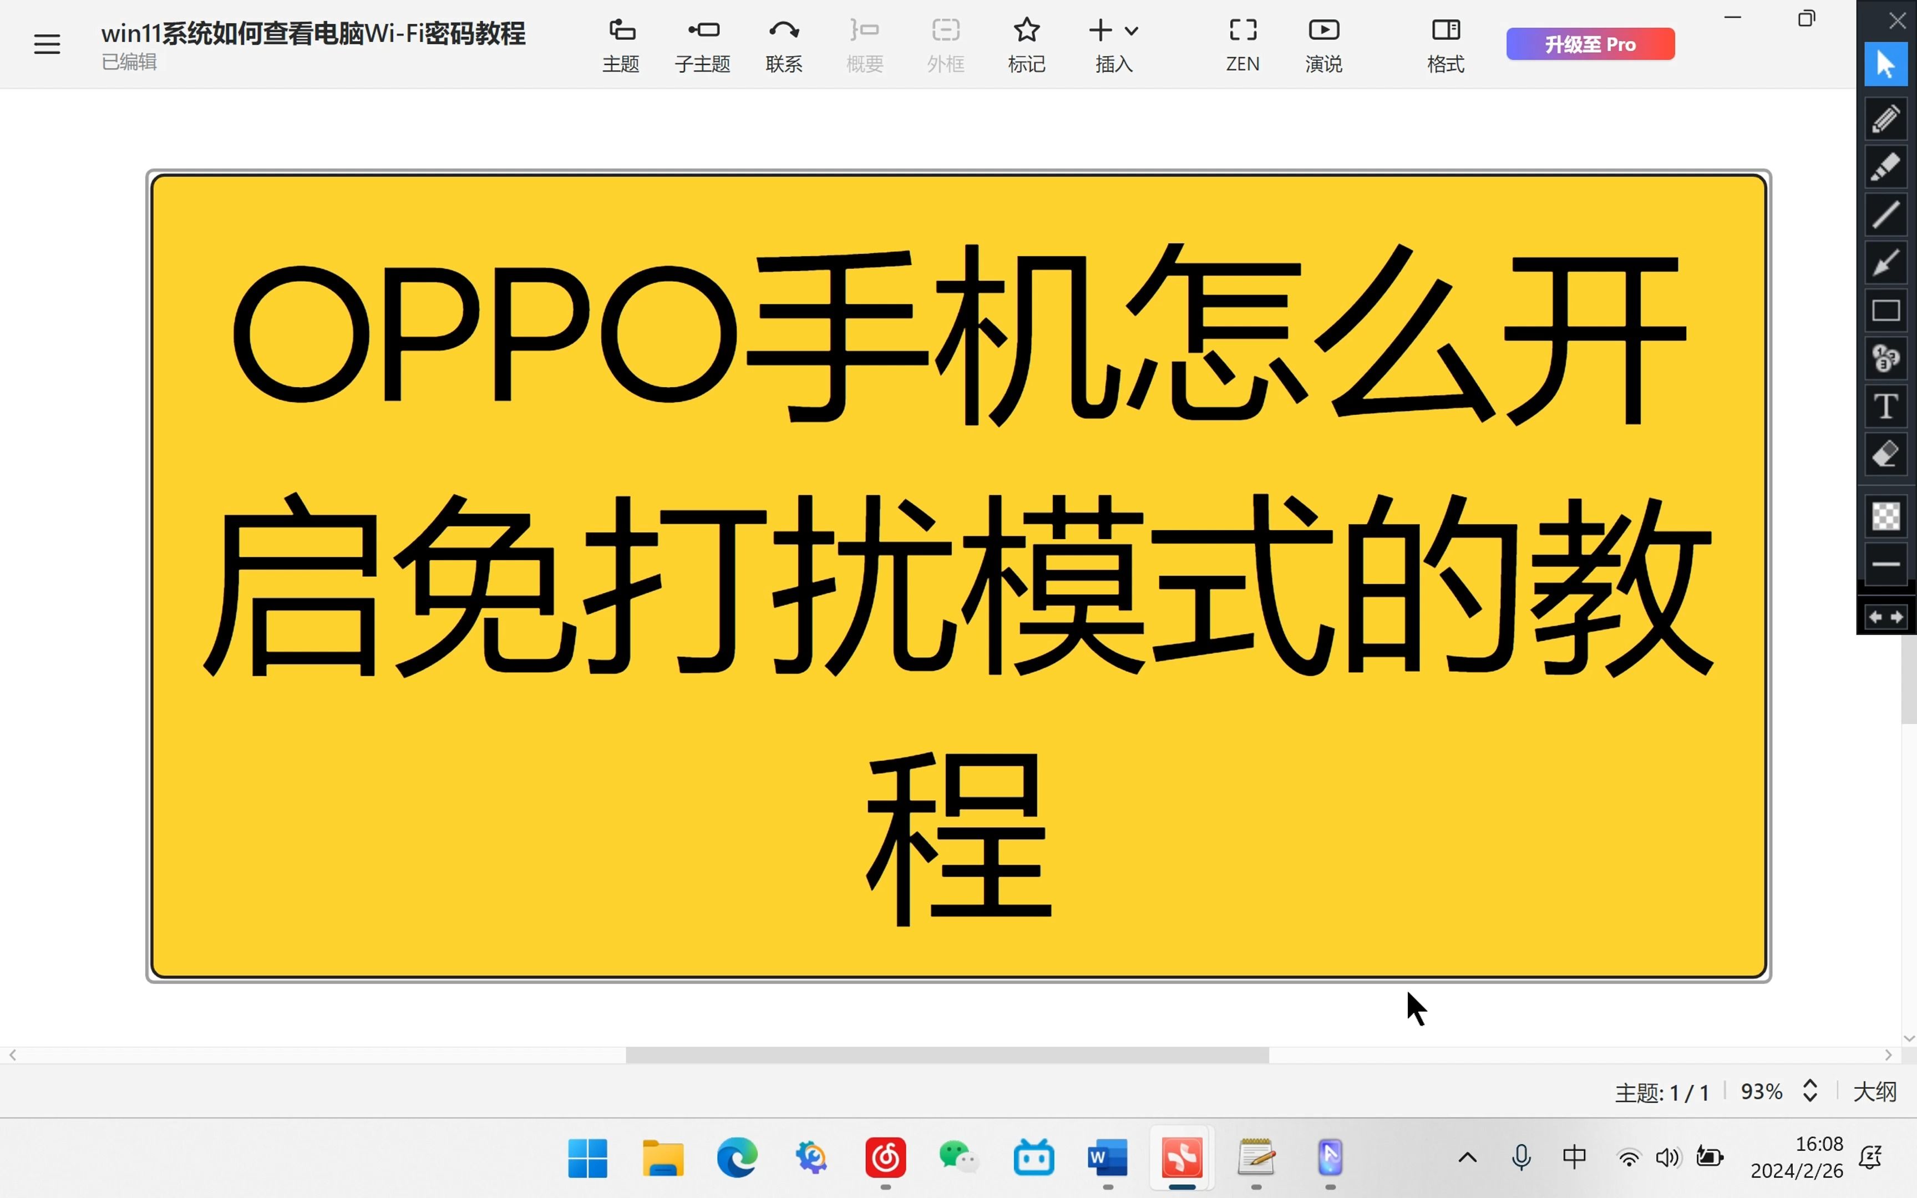Toggle the 格式 format panel

(x=1446, y=45)
